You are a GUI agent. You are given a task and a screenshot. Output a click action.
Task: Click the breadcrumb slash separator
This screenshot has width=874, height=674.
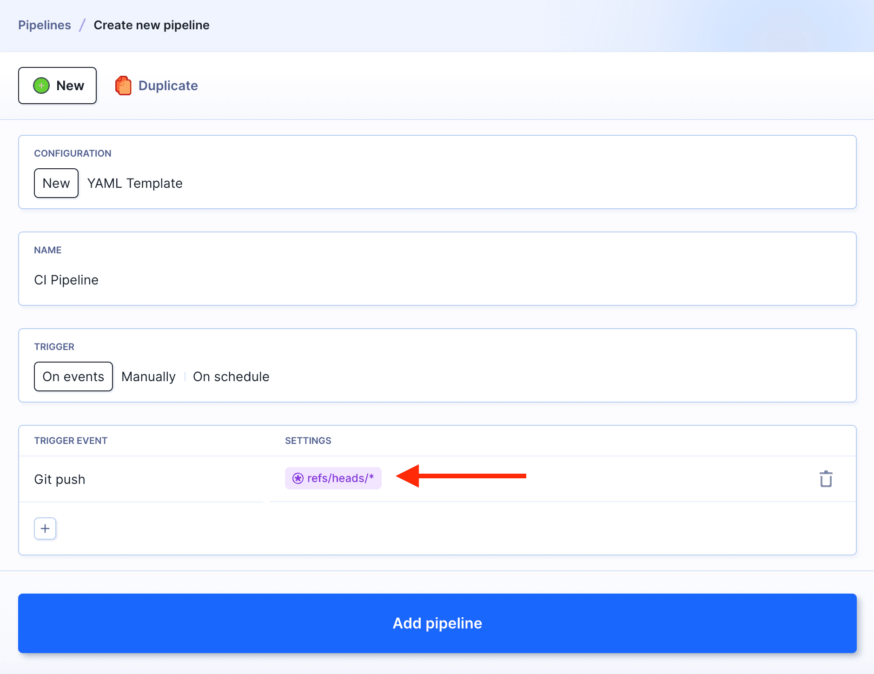point(82,25)
